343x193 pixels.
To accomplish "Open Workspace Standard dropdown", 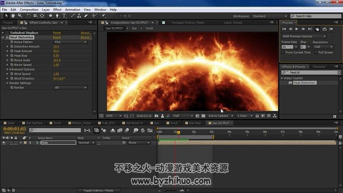I will point(269,16).
